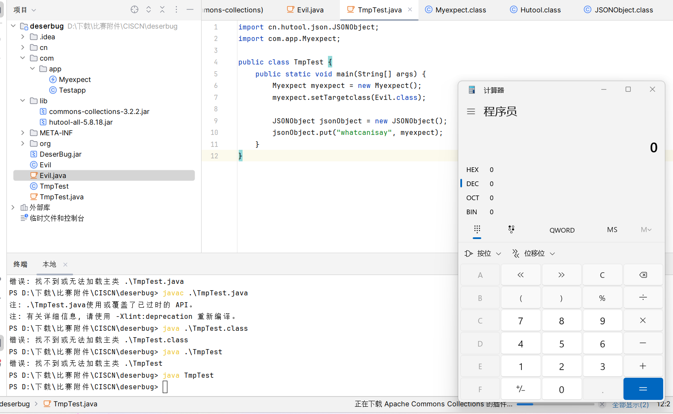Image resolution: width=673 pixels, height=414 pixels.
Task: Click calculator clear C button
Action: pos(602,275)
